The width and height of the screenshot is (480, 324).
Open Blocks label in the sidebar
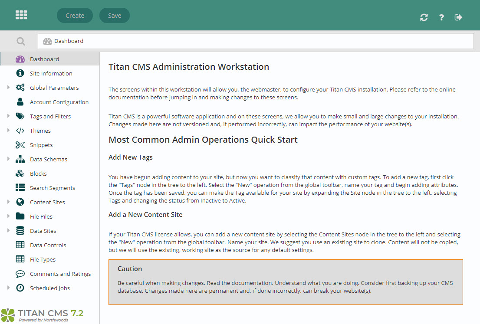click(x=38, y=173)
